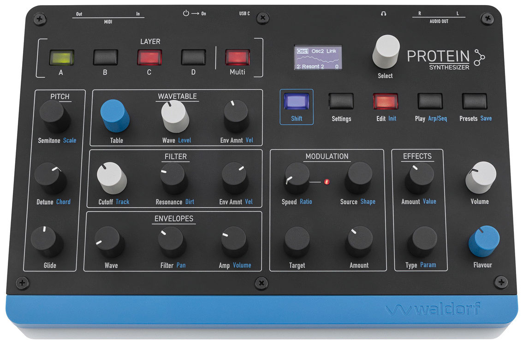Click the blue Table knob
This screenshot has height=344, width=523.
point(115,115)
